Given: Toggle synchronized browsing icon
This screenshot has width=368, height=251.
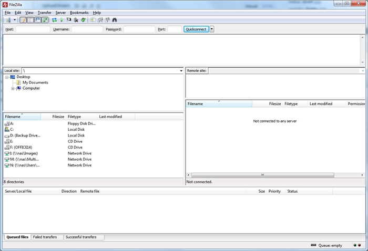Looking at the screenshot, I should [x=107, y=20].
